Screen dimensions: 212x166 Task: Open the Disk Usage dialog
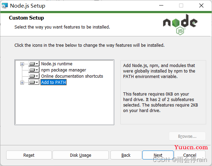[x=81, y=155]
